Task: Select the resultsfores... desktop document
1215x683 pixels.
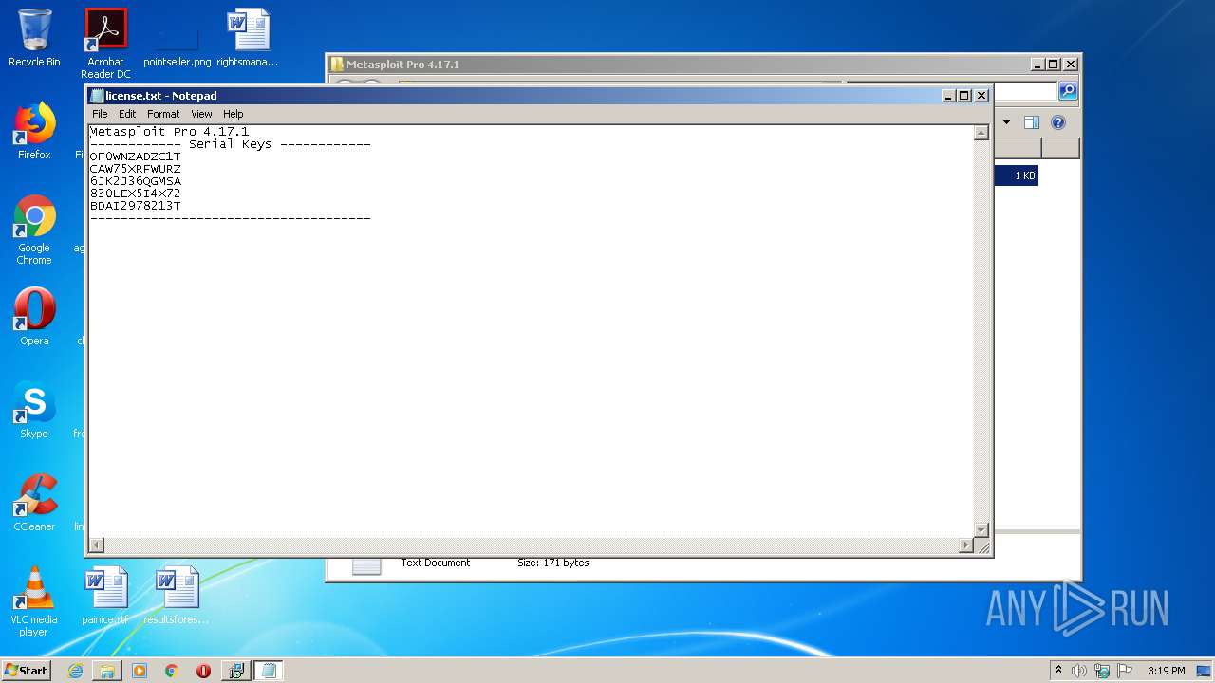Action: (x=177, y=596)
